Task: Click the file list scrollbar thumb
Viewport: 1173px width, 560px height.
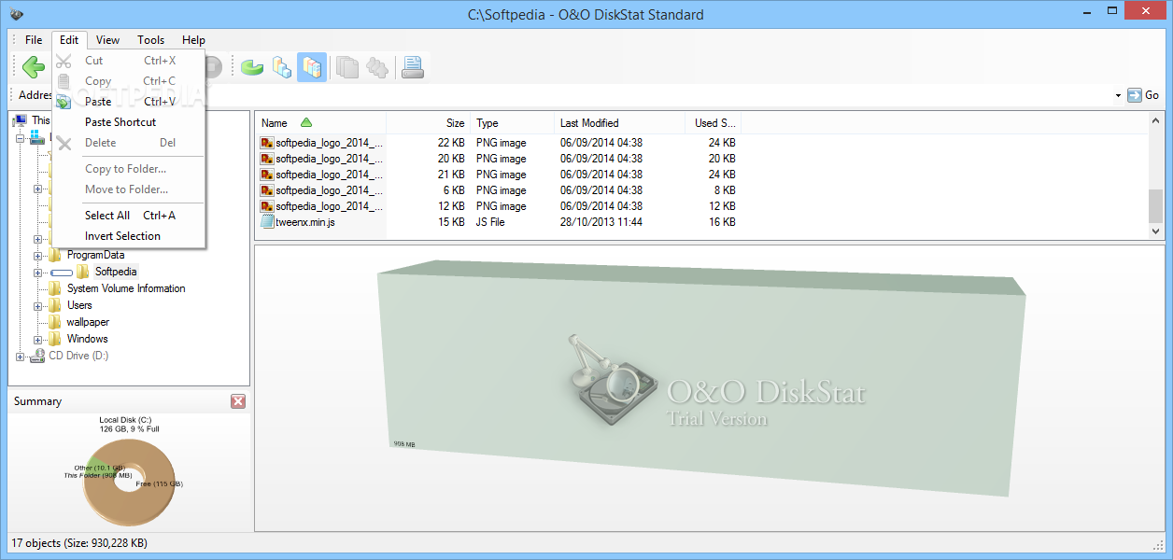Action: tap(1156, 205)
